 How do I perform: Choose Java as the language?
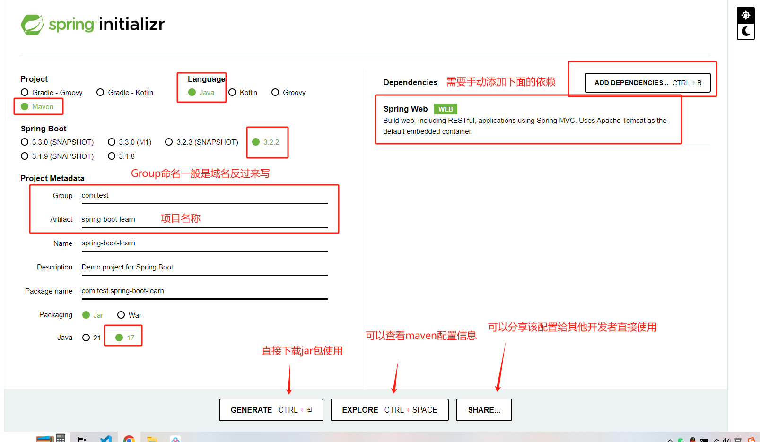201,92
